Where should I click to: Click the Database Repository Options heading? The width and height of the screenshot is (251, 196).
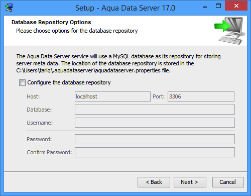51,22
